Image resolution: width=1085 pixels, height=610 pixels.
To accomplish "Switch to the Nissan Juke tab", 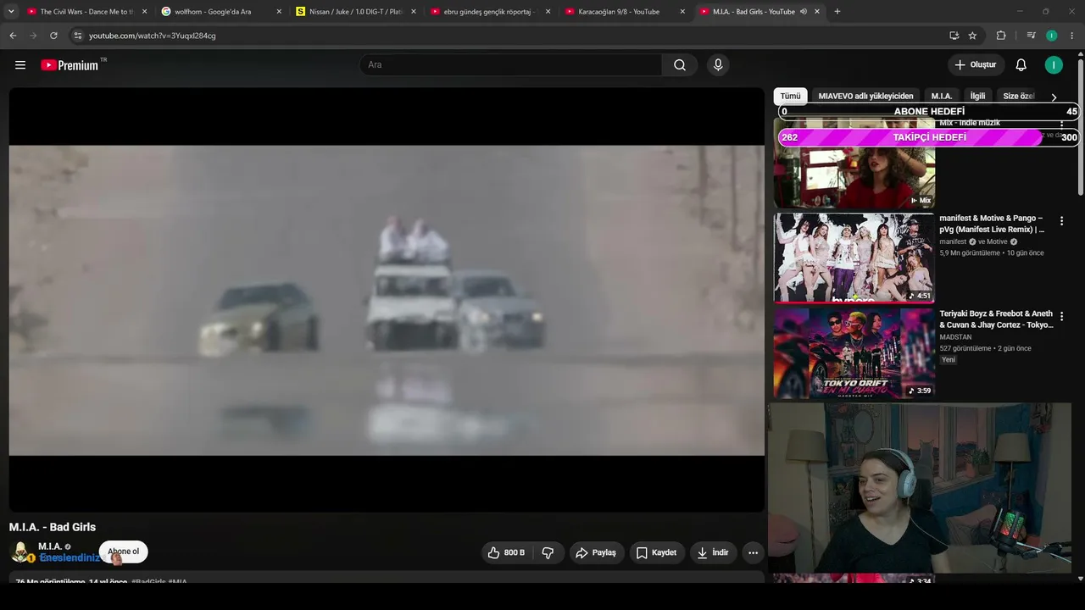I will pyautogui.click(x=356, y=12).
